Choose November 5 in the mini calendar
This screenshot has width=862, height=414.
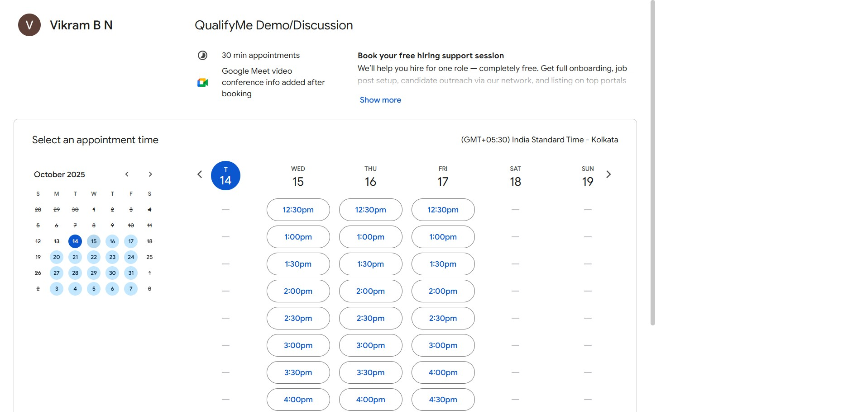click(94, 289)
